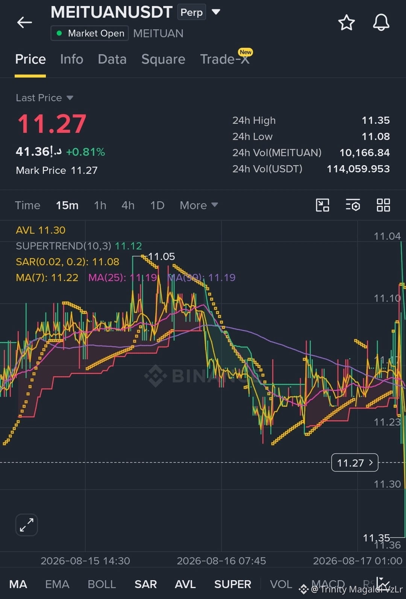Screen dimensions: 406x599
Task: Tap the Mark Price 11.27 text
Action: tap(57, 170)
